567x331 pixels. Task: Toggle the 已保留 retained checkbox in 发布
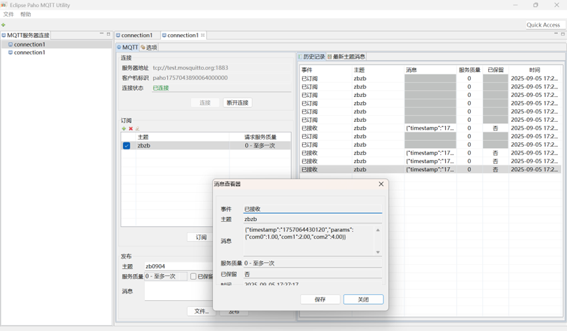(193, 277)
